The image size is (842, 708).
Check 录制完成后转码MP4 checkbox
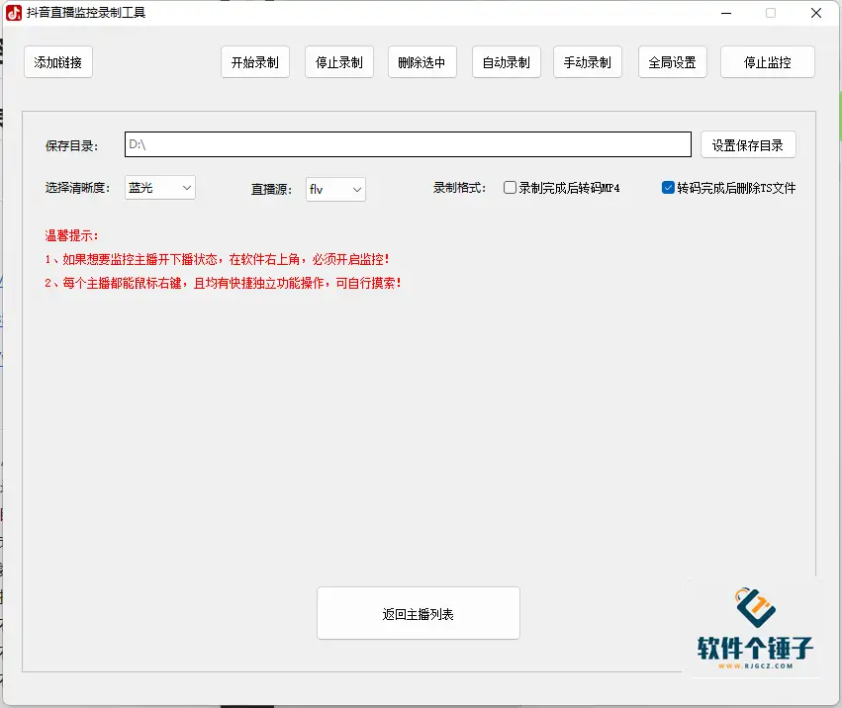pos(510,187)
